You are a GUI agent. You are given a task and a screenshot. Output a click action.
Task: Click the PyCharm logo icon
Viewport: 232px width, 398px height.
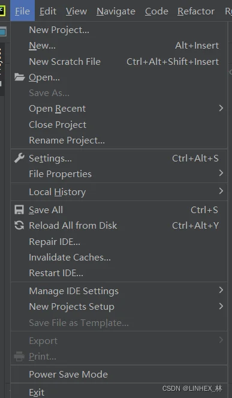(2, 11)
